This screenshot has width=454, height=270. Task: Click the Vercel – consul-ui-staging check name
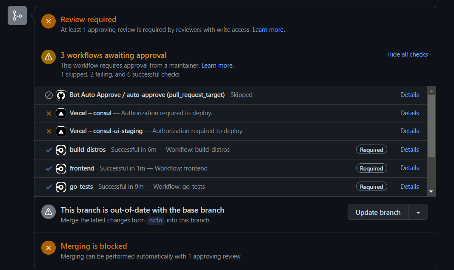click(106, 131)
